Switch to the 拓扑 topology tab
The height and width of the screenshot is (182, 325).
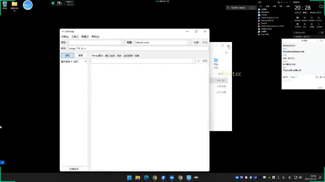tap(119, 56)
